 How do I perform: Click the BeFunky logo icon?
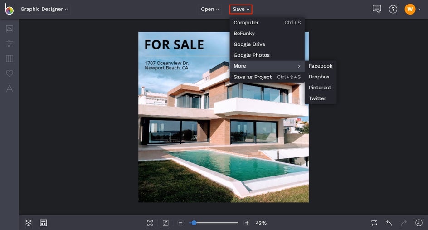(9, 9)
